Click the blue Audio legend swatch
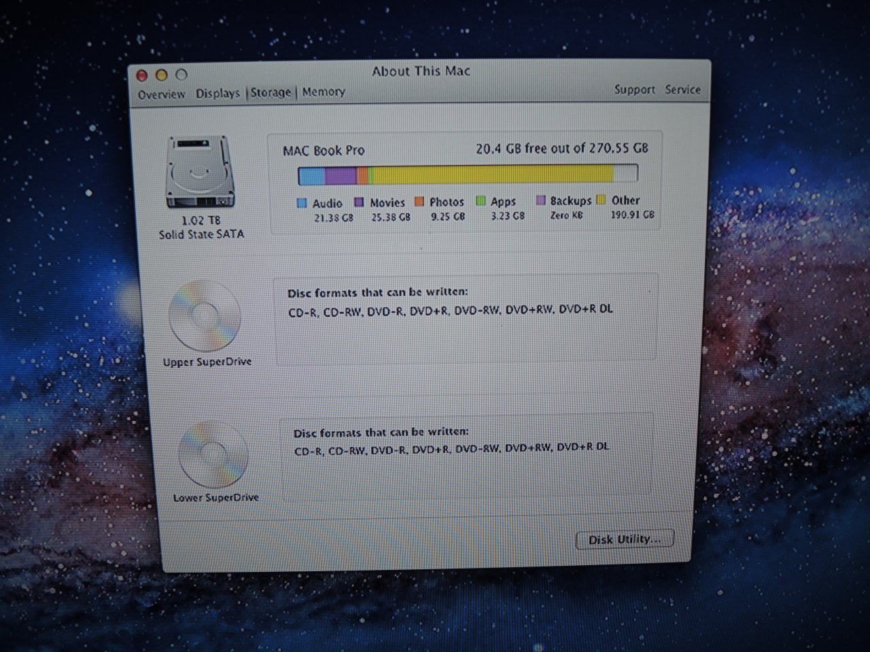870x652 pixels. (302, 203)
